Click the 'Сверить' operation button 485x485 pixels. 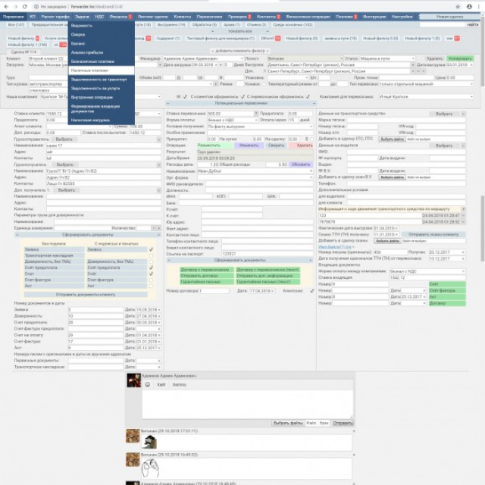[x=276, y=145]
